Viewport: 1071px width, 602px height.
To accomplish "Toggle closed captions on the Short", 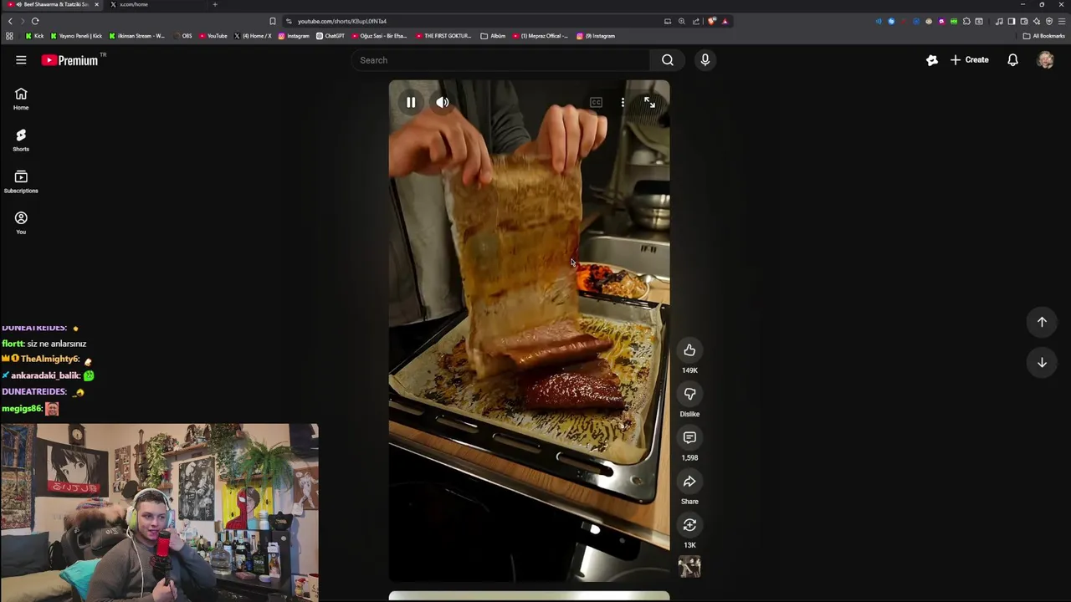I will (x=596, y=103).
